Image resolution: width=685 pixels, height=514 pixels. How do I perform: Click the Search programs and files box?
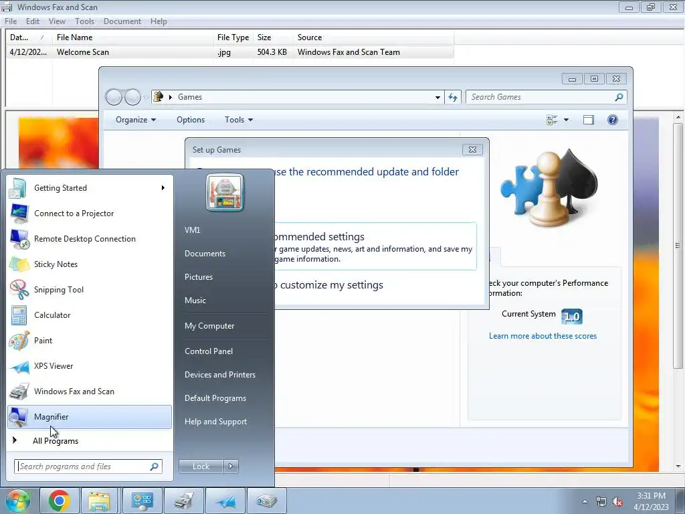click(88, 466)
